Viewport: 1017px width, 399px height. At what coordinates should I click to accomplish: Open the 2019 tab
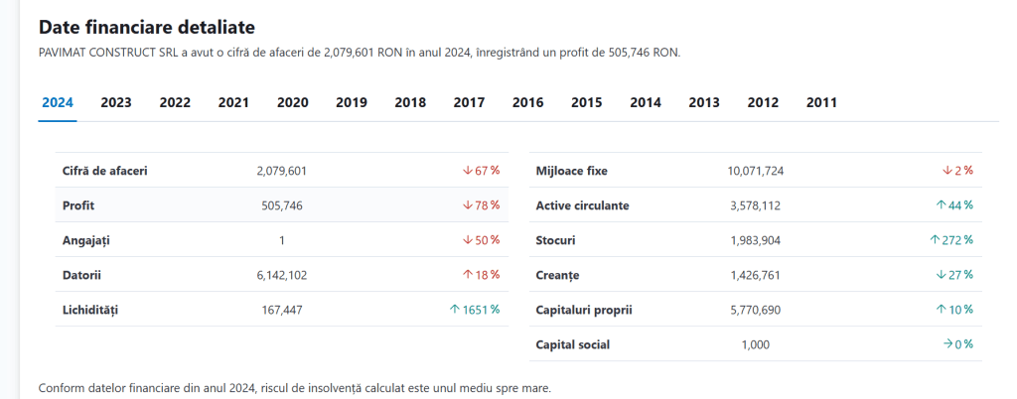click(352, 102)
